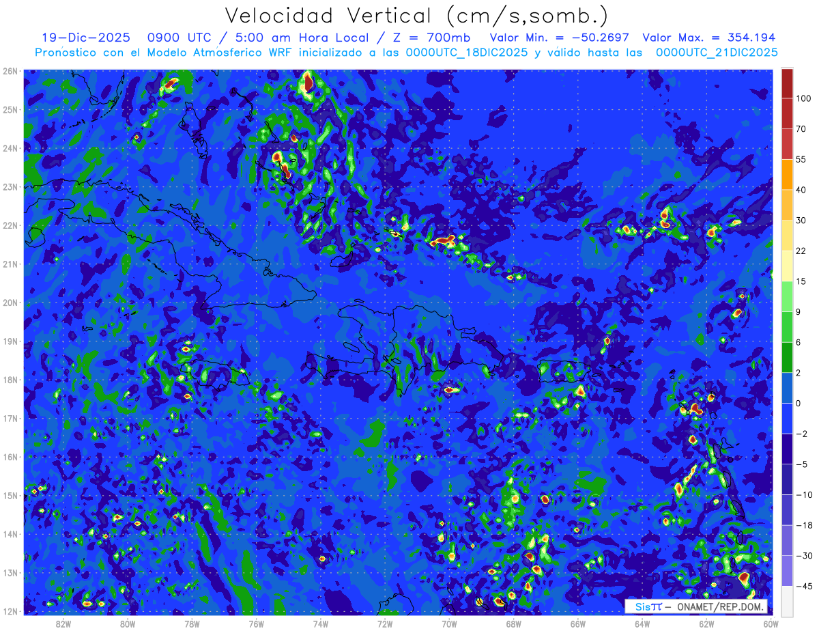The width and height of the screenshot is (819, 633).
Task: Click the colorbar label '-10'
Action: pyautogui.click(x=803, y=494)
